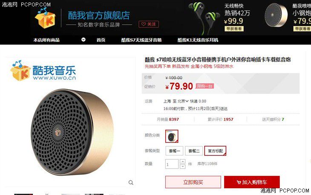Select the 套餐二 package option
The height and width of the screenshot is (195, 311).
pos(194,151)
